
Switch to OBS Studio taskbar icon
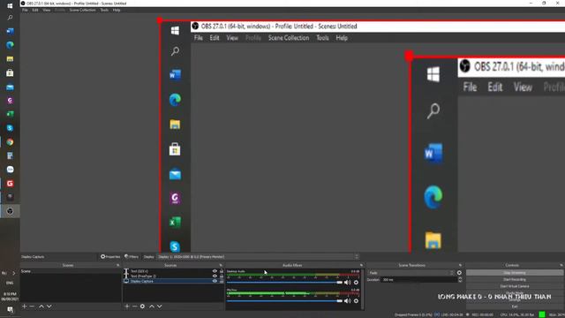(x=10, y=211)
